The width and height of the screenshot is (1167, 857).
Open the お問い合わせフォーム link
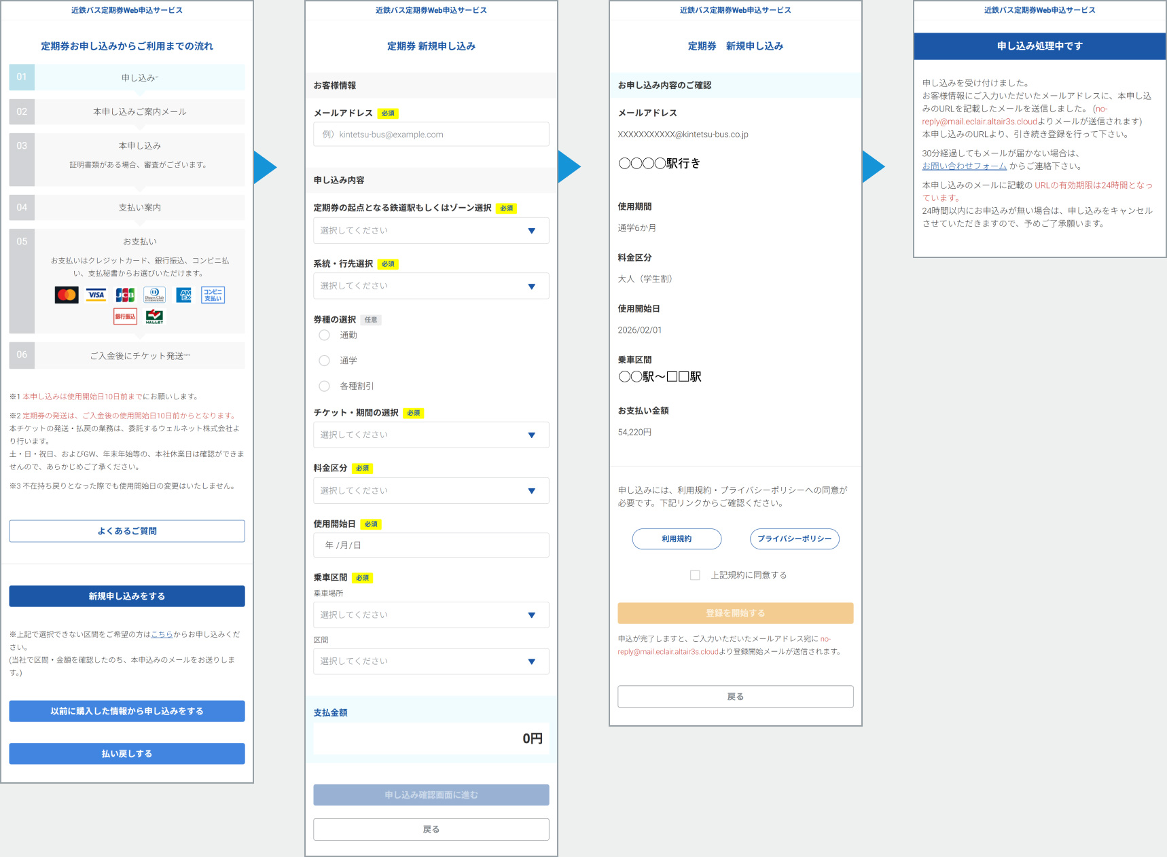click(x=964, y=166)
